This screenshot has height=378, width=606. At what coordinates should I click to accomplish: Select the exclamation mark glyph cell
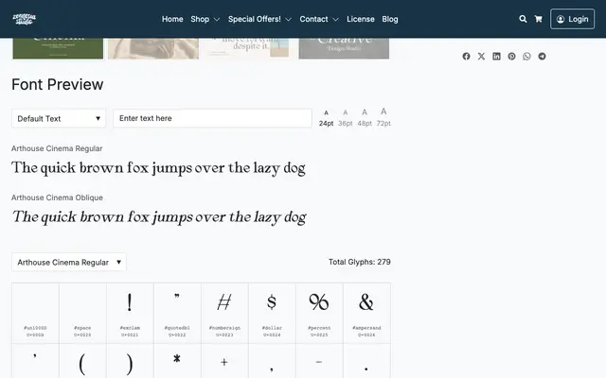[x=130, y=313]
